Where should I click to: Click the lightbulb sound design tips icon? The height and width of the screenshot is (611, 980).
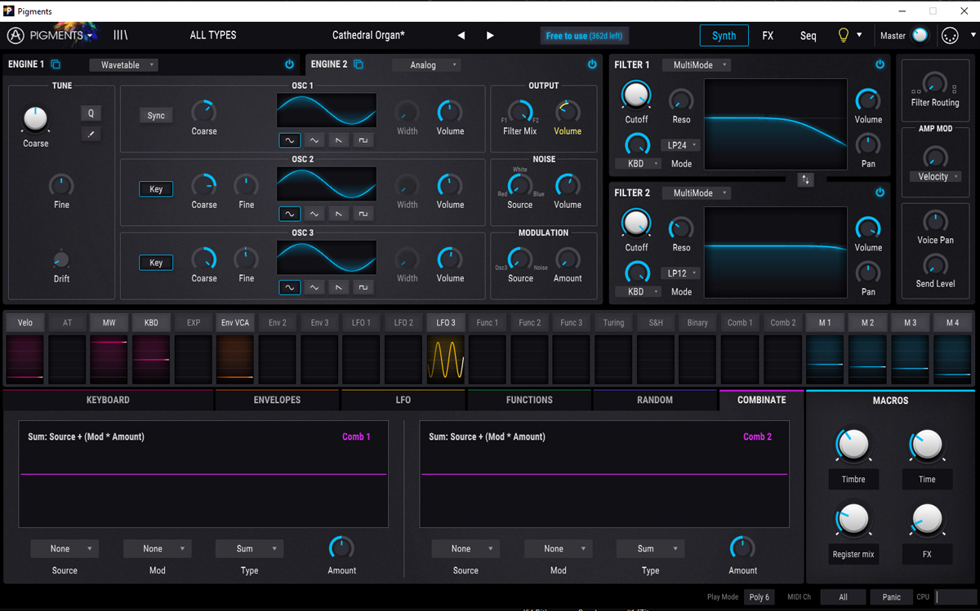click(844, 36)
